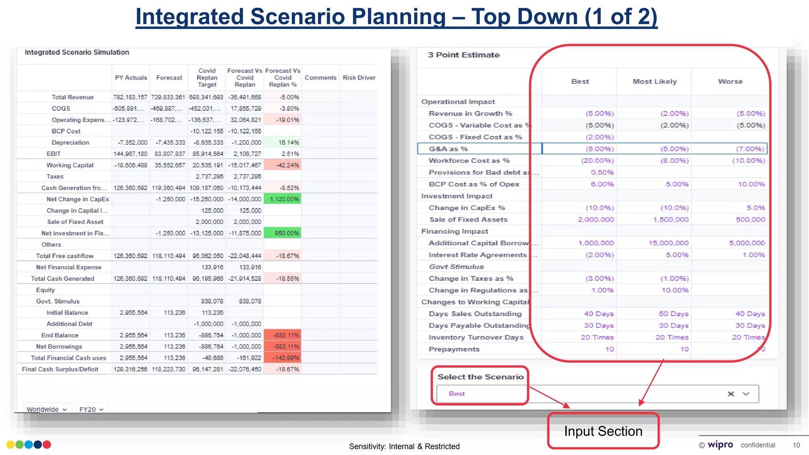Click the 3 Point Estimate panel title
This screenshot has height=455, width=809.
point(463,55)
